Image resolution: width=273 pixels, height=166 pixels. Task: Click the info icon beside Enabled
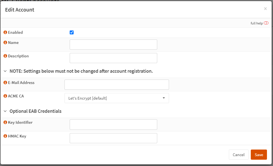click(5, 32)
